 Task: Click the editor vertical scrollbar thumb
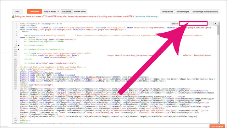coord(218,30)
